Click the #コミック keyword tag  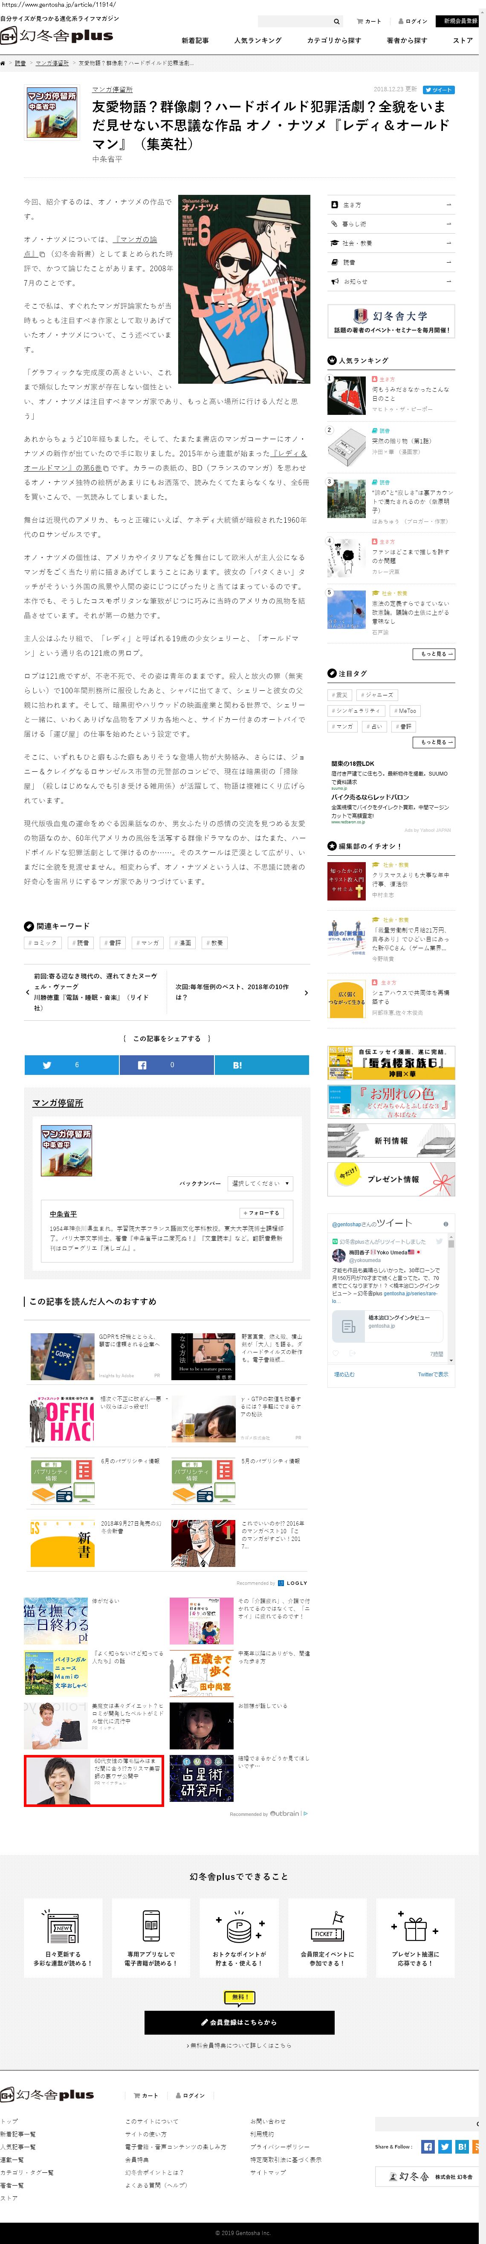pyautogui.click(x=43, y=943)
